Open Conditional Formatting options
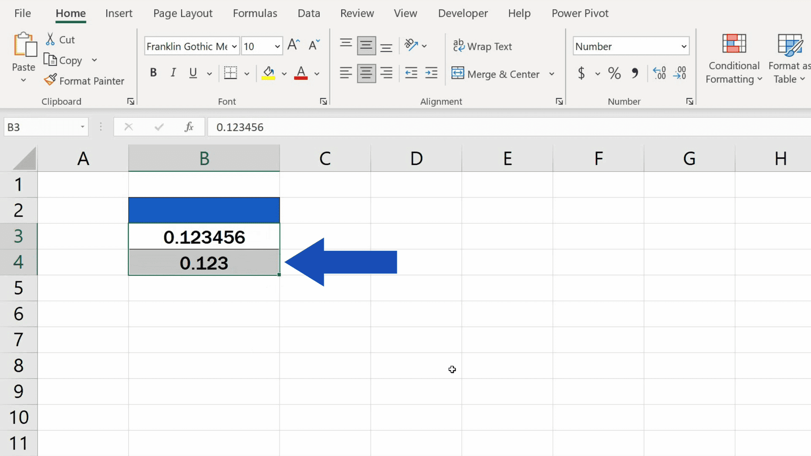 [734, 58]
